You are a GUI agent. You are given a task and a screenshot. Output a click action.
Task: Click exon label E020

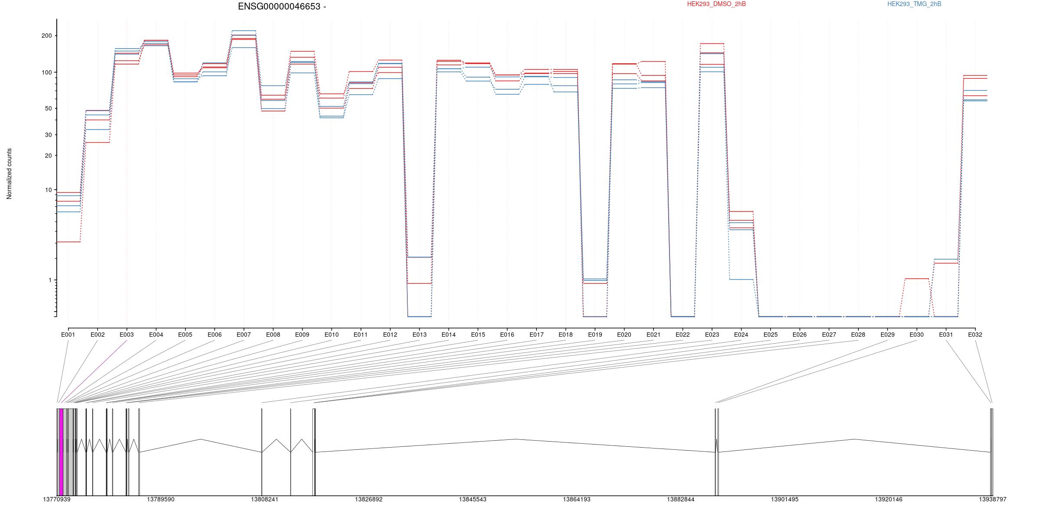coord(624,335)
